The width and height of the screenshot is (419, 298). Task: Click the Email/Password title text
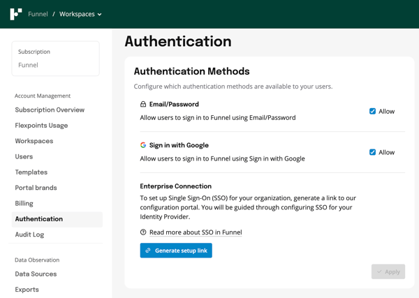tap(174, 104)
